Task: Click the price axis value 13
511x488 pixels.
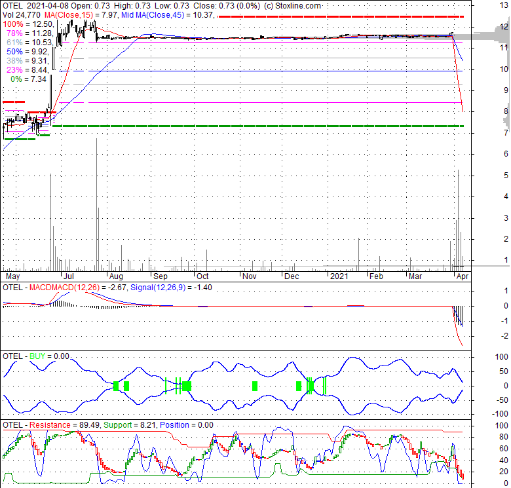Action: (x=504, y=5)
